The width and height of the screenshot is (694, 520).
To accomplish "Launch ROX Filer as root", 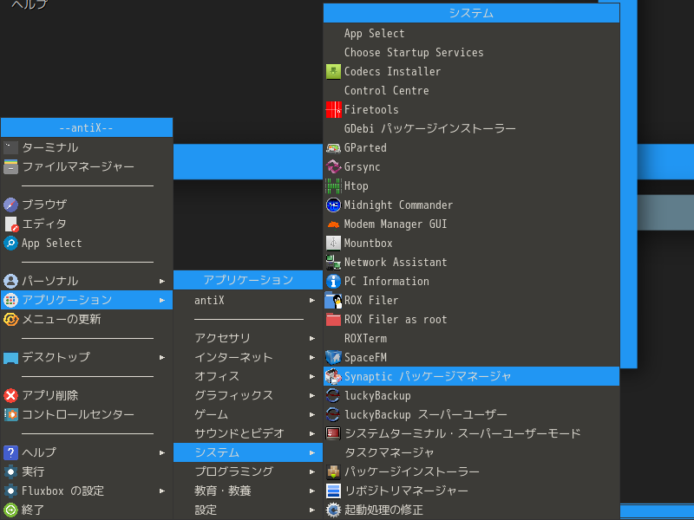I will (471, 319).
